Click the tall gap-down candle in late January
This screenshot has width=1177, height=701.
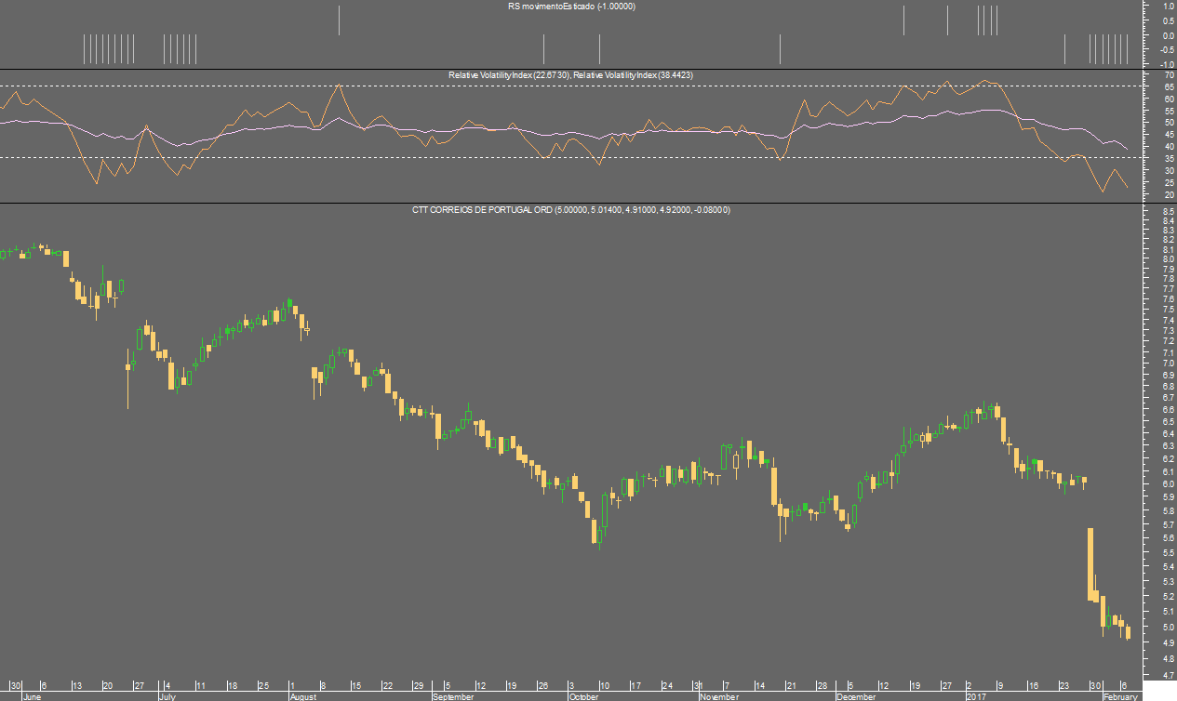[x=1090, y=563]
